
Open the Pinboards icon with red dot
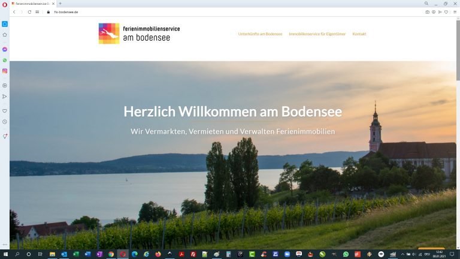point(5,136)
